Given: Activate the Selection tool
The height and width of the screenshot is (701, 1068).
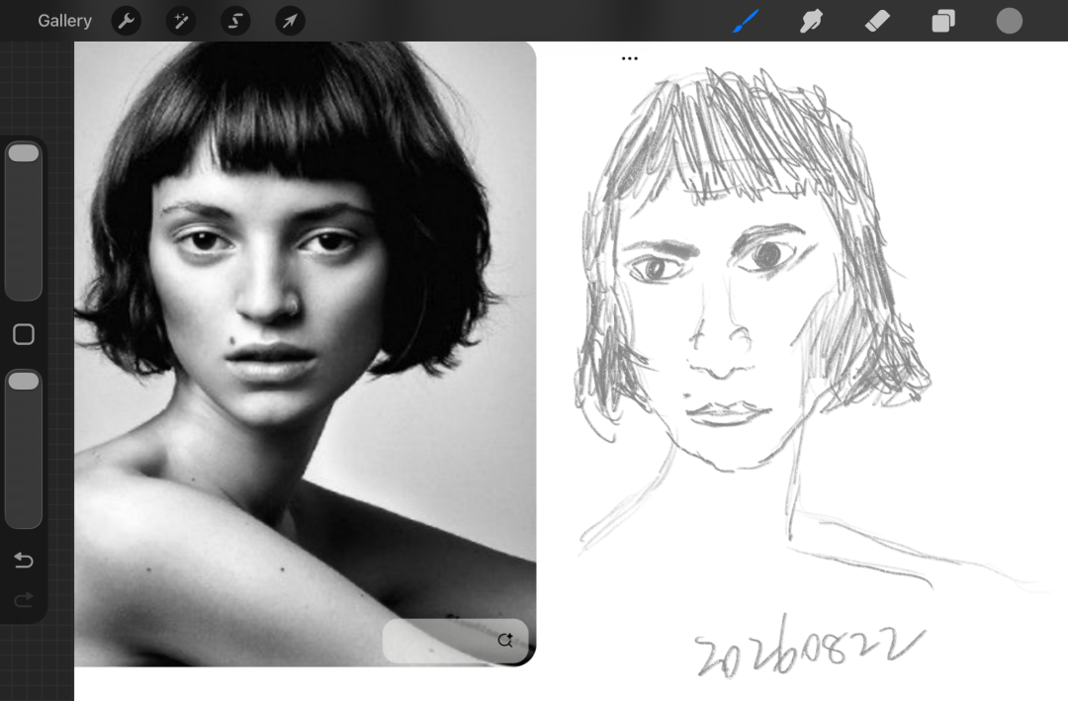Looking at the screenshot, I should [x=235, y=21].
